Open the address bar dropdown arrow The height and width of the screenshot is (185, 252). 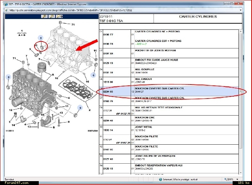click(x=241, y=10)
